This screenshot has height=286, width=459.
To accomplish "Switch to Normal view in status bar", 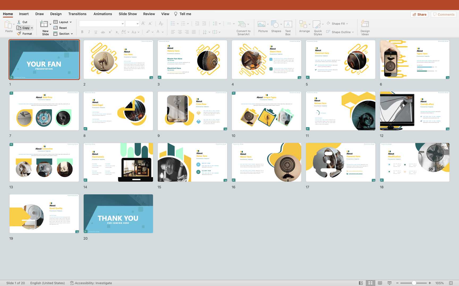I will (361, 283).
